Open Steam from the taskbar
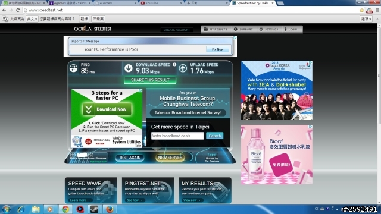 point(95,209)
